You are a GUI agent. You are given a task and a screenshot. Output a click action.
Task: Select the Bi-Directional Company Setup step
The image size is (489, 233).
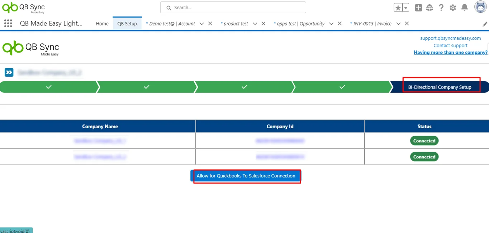[440, 87]
